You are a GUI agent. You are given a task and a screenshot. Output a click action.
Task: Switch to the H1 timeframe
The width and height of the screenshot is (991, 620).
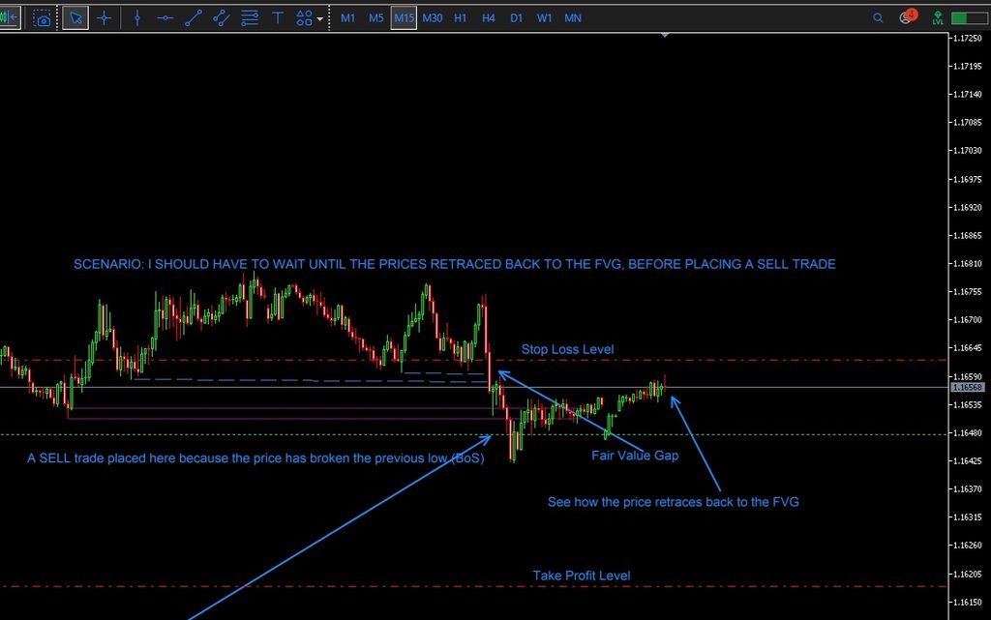(x=460, y=18)
